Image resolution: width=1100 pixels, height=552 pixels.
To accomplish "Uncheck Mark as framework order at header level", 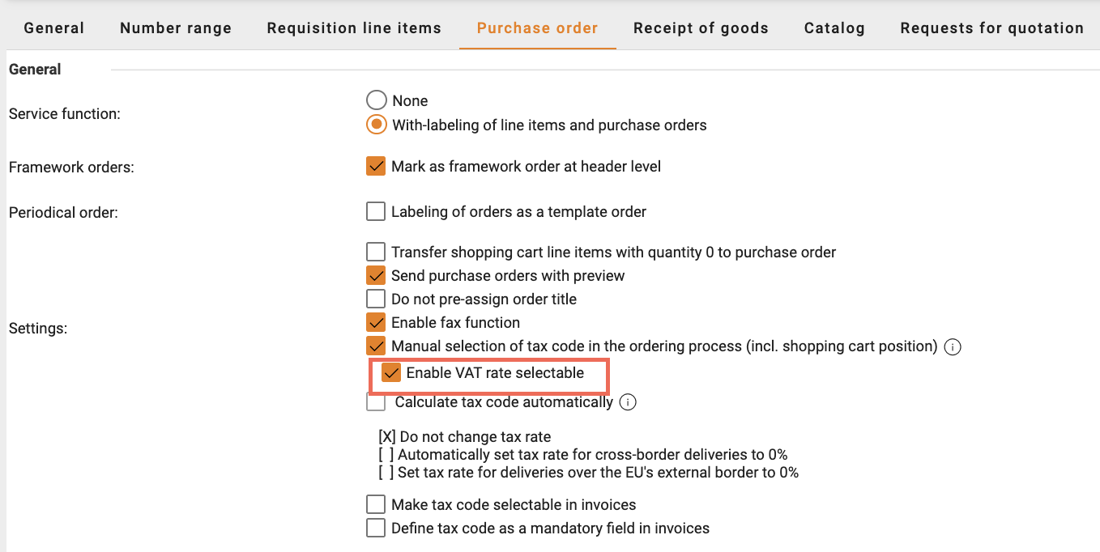I will tap(376, 167).
